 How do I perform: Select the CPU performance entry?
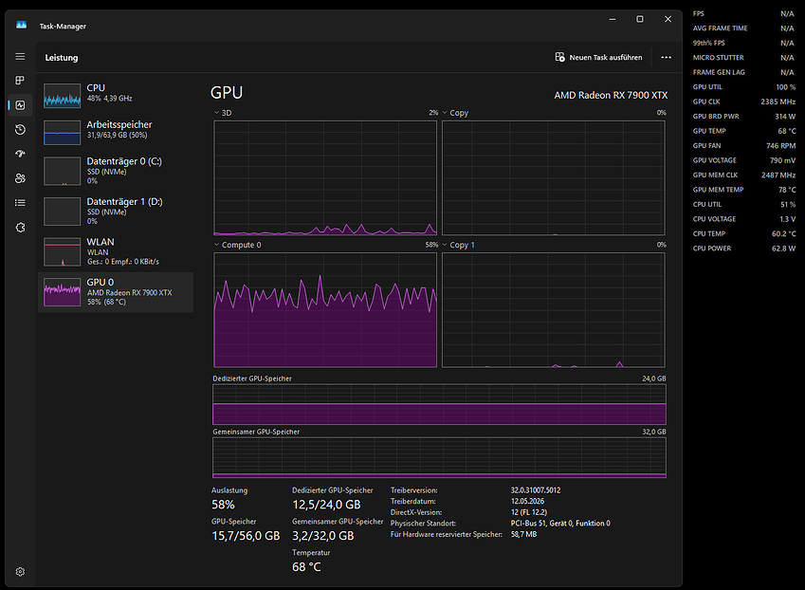[116, 96]
